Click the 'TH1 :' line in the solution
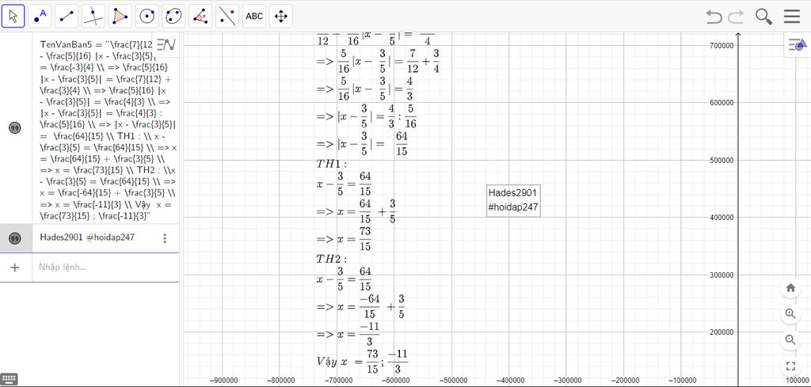Image resolution: width=811 pixels, height=387 pixels. (x=331, y=165)
